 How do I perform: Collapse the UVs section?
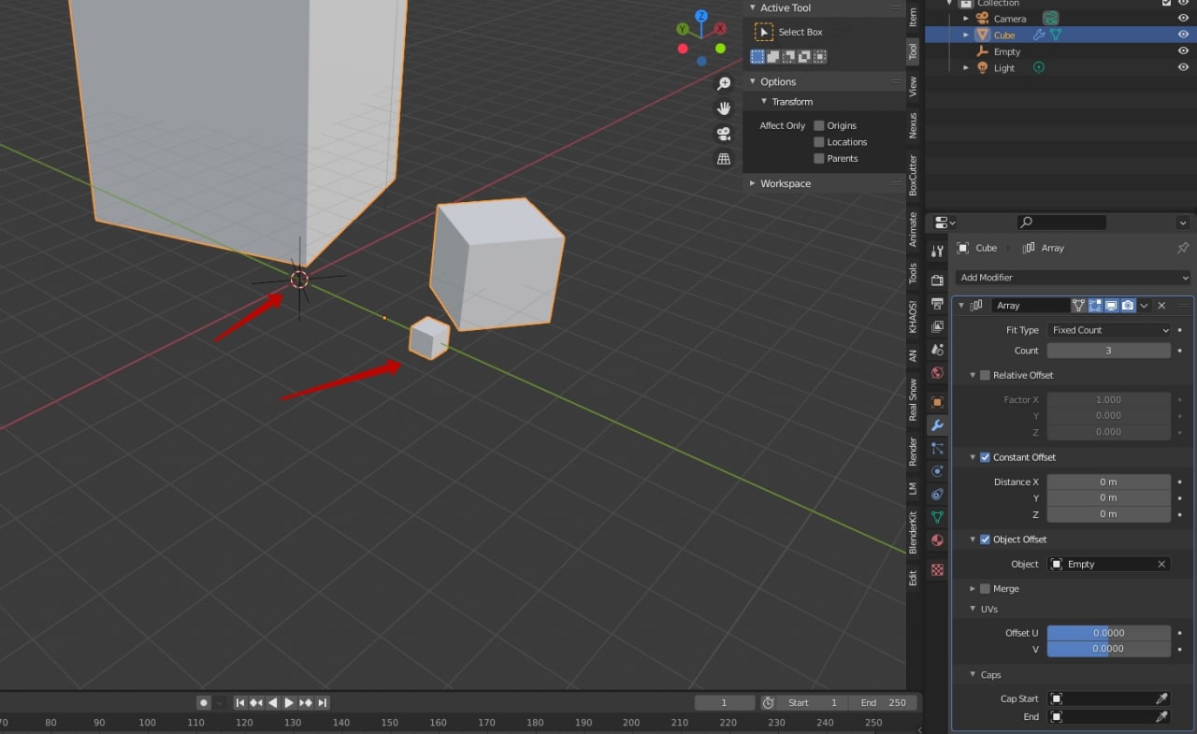tap(973, 610)
